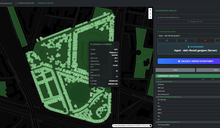Image resolution: width=220 pixels, height=128 pixels.
Task: Click Input - dati rilevati.geojson (Server) label
Action: tap(196, 50)
